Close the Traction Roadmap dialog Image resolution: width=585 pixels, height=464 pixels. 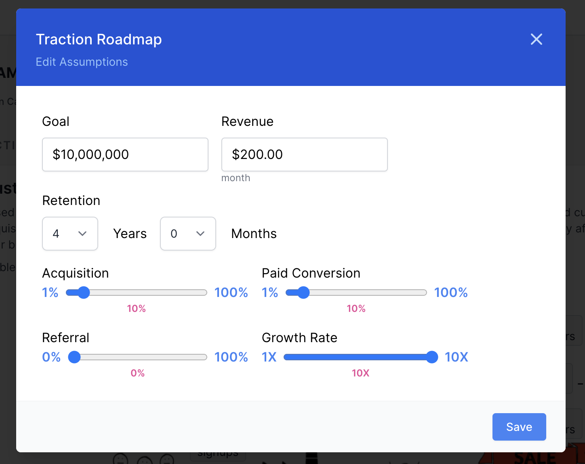click(536, 39)
